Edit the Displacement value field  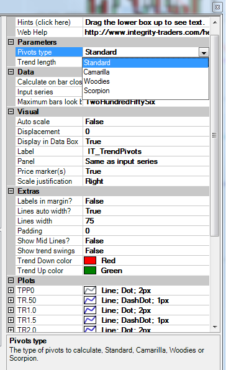147,132
